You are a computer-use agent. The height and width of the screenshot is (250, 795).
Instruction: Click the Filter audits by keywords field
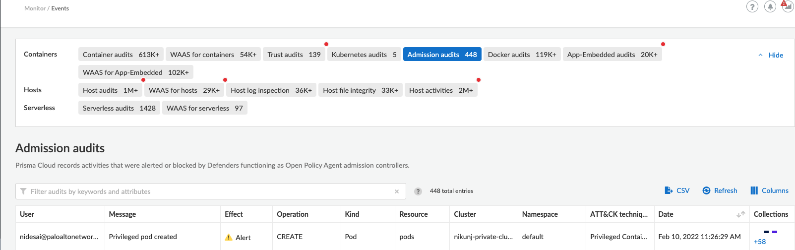point(208,191)
